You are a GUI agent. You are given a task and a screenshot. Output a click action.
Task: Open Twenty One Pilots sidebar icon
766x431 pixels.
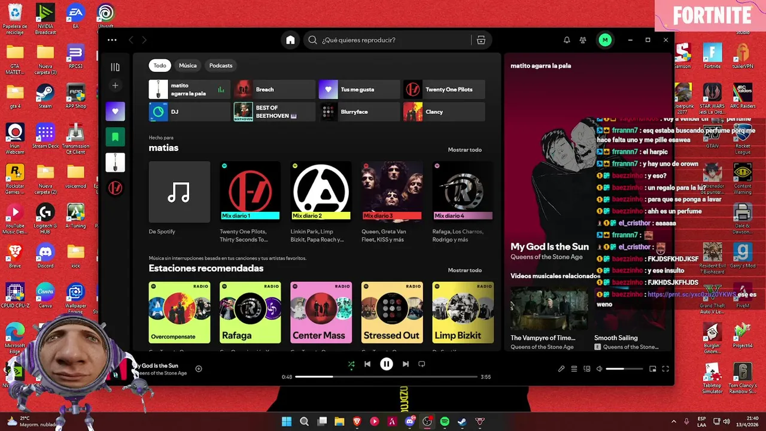tap(115, 188)
